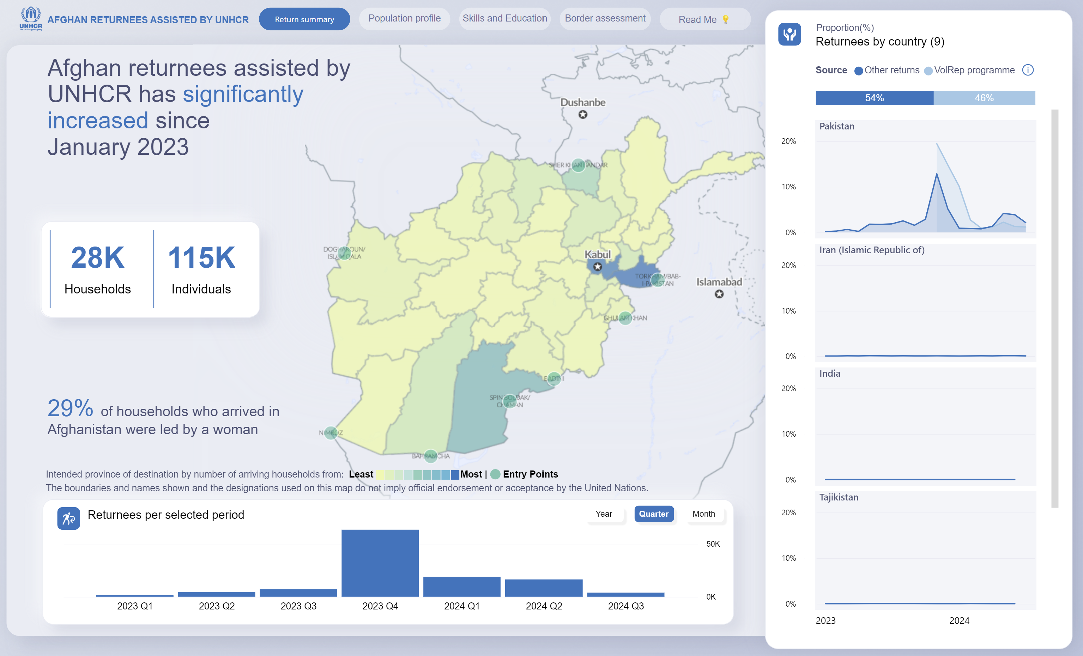Click the 54% Other returns bar segment
This screenshot has height=656, width=1083.
[x=874, y=98]
